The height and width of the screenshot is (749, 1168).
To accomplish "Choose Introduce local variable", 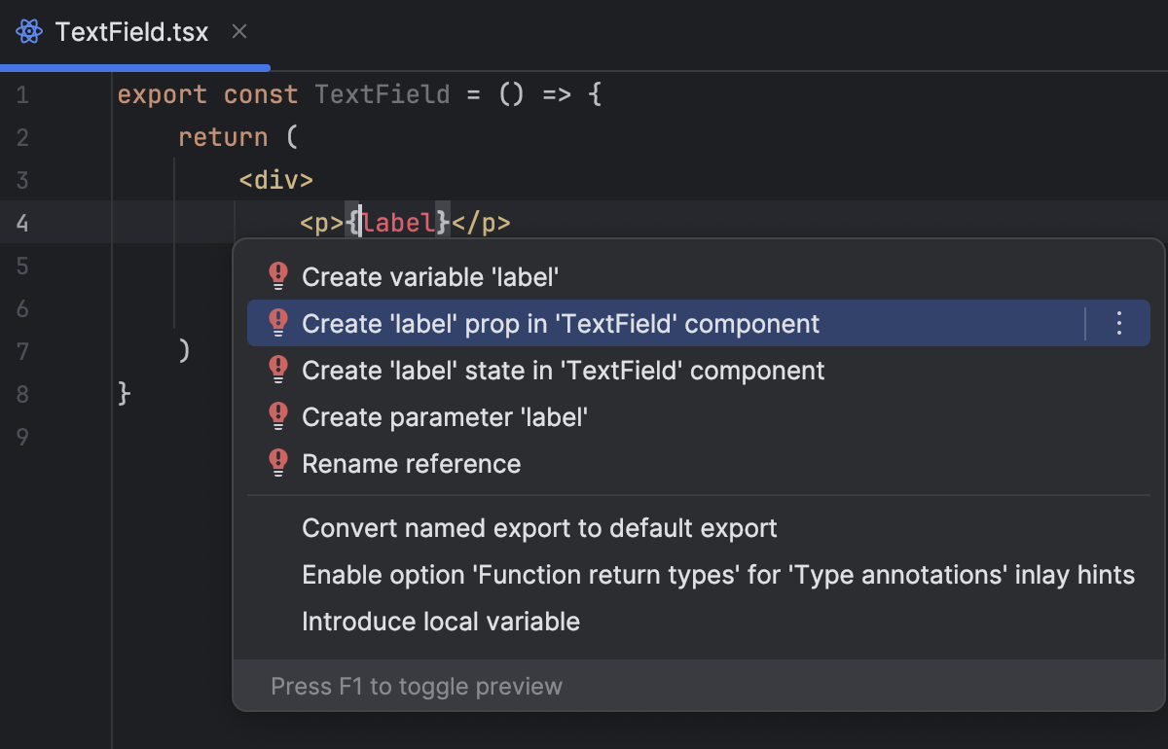I will [x=441, y=621].
